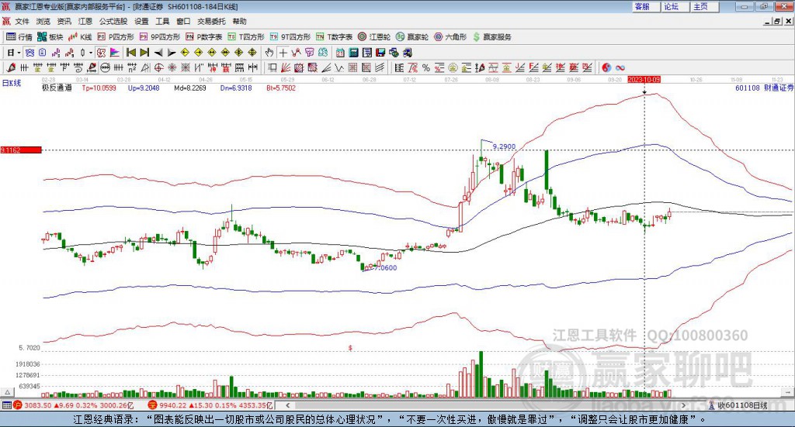
Task: Open the 交易委托 menu
Action: click(x=211, y=21)
